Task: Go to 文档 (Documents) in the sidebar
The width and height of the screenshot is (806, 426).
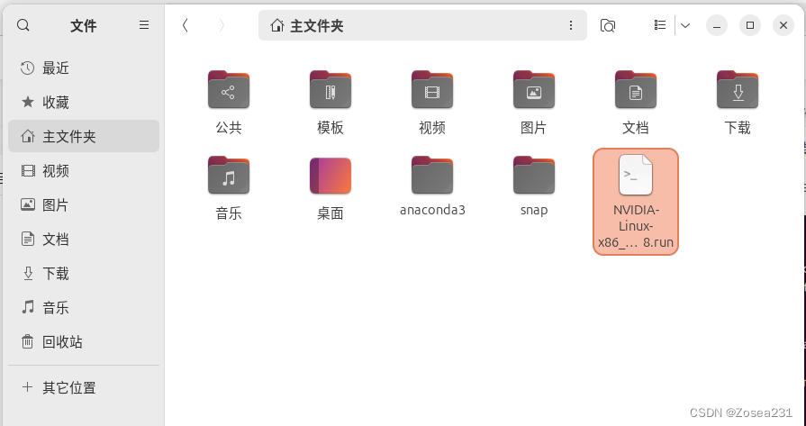Action: coord(56,240)
